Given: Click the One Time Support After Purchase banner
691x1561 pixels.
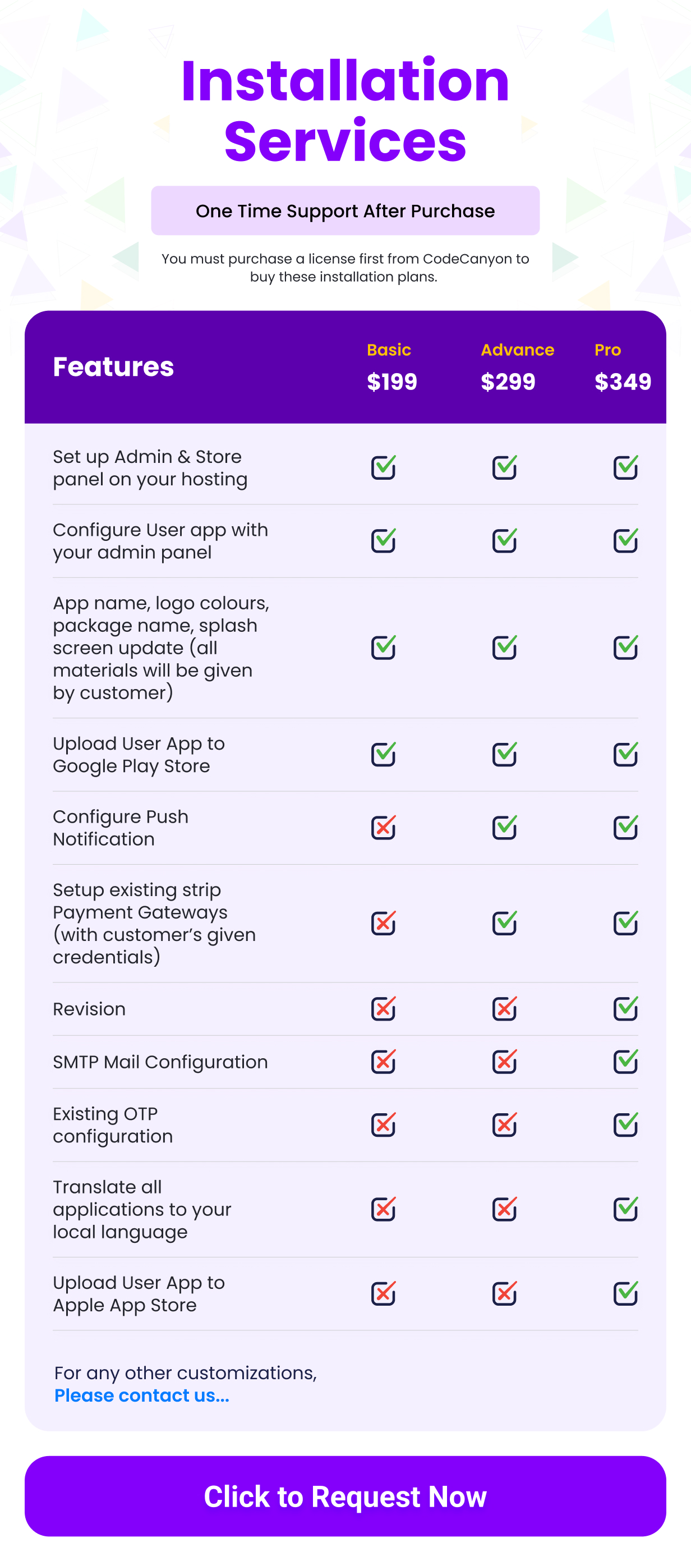Looking at the screenshot, I should (x=345, y=210).
